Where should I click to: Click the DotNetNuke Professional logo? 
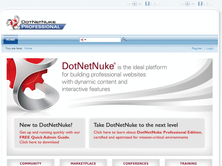tap(36, 23)
